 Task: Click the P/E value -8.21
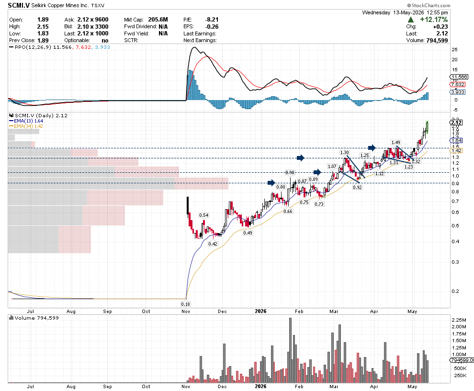coord(212,20)
